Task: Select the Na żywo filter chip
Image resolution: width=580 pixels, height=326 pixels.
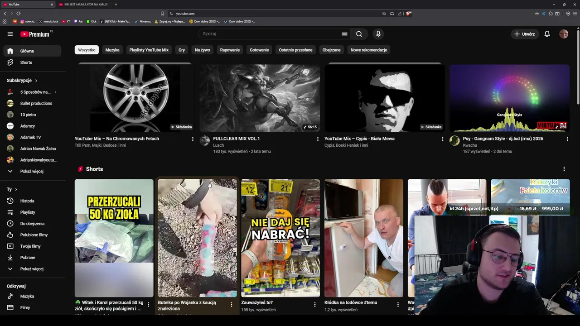Action: click(203, 50)
